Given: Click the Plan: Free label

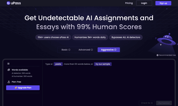Looking at the screenshot, I should click(x=16, y=82).
